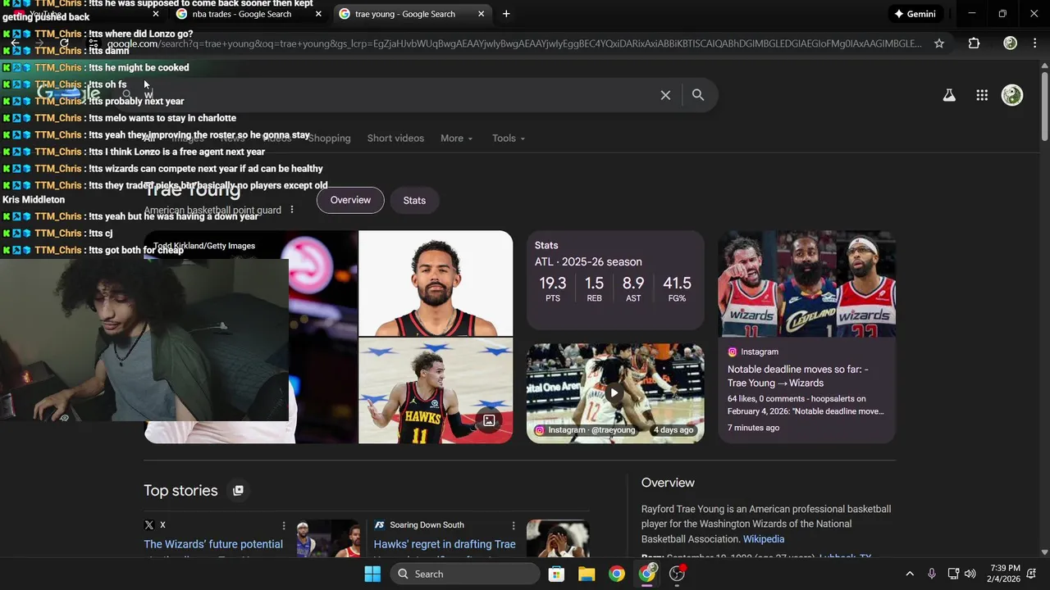The width and height of the screenshot is (1050, 590).
Task: Open options for Soaring Down South story
Action: click(x=514, y=525)
